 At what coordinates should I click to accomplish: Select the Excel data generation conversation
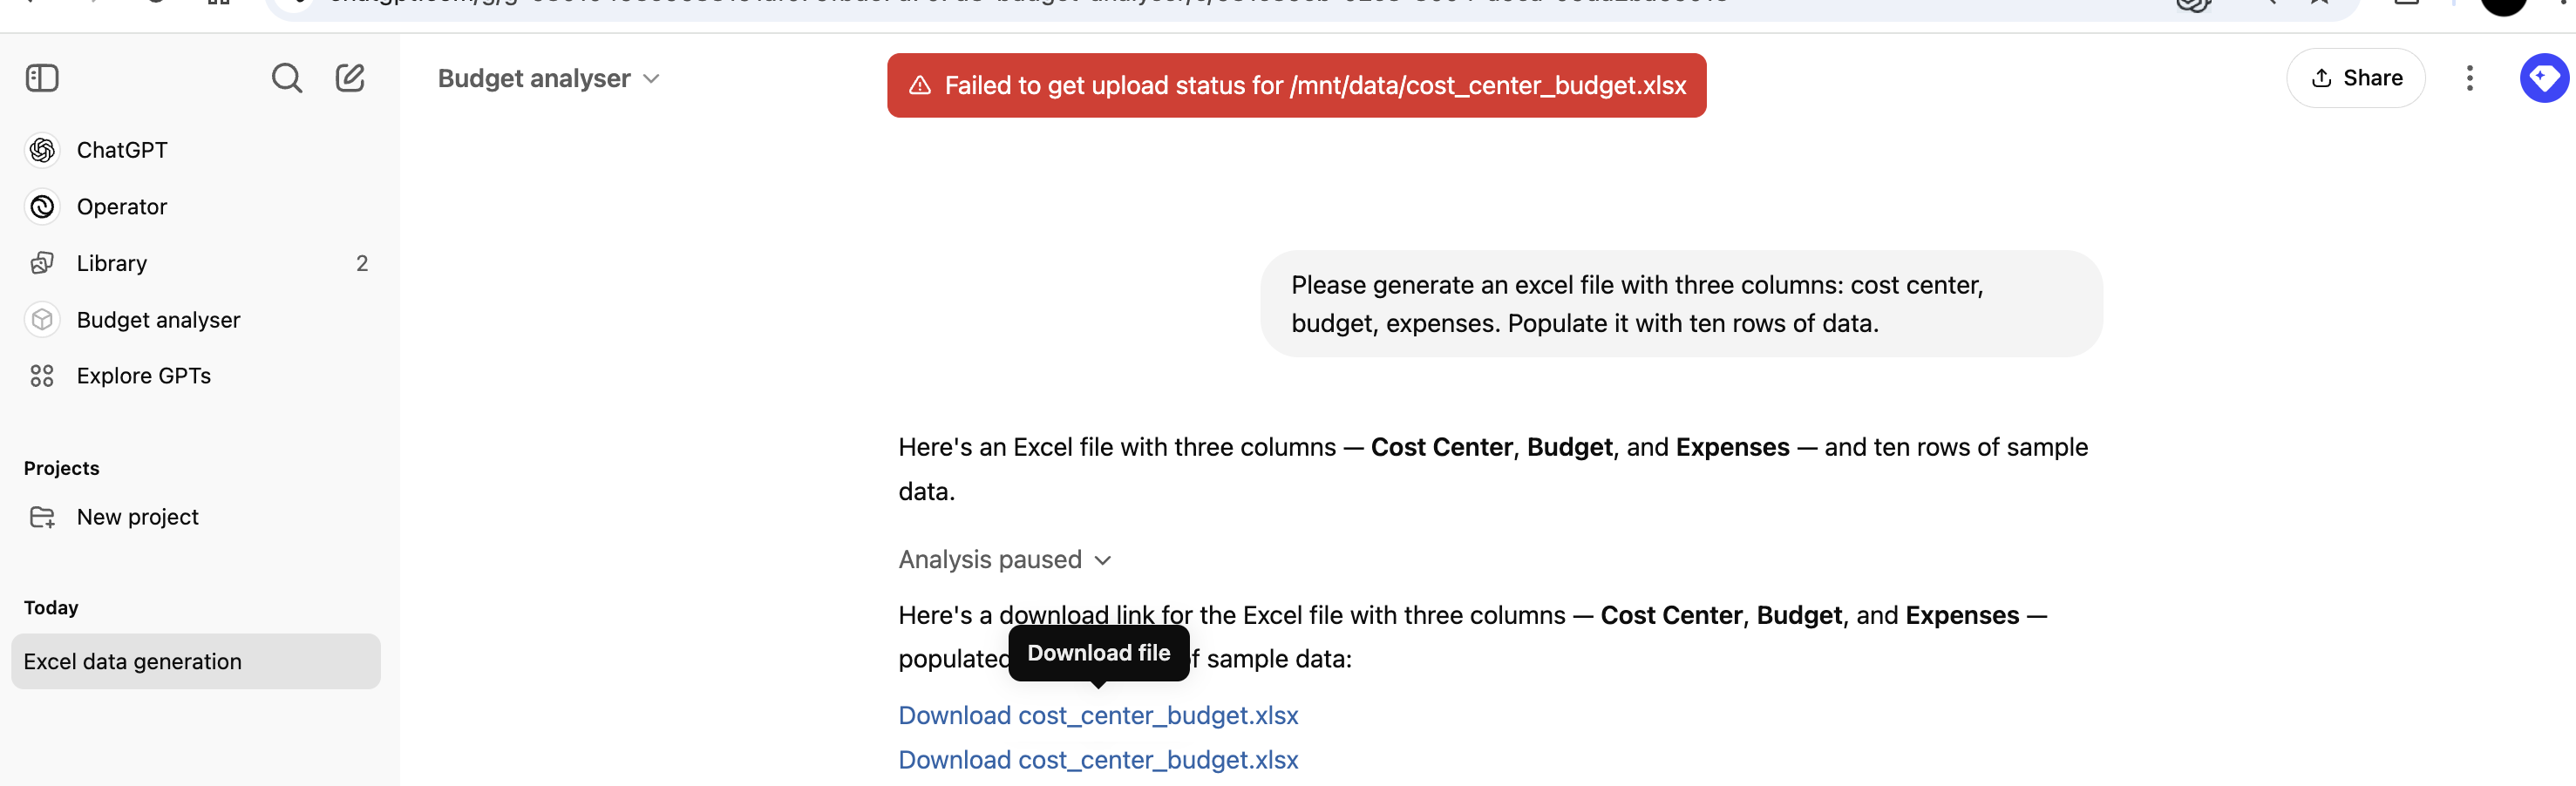click(x=133, y=661)
